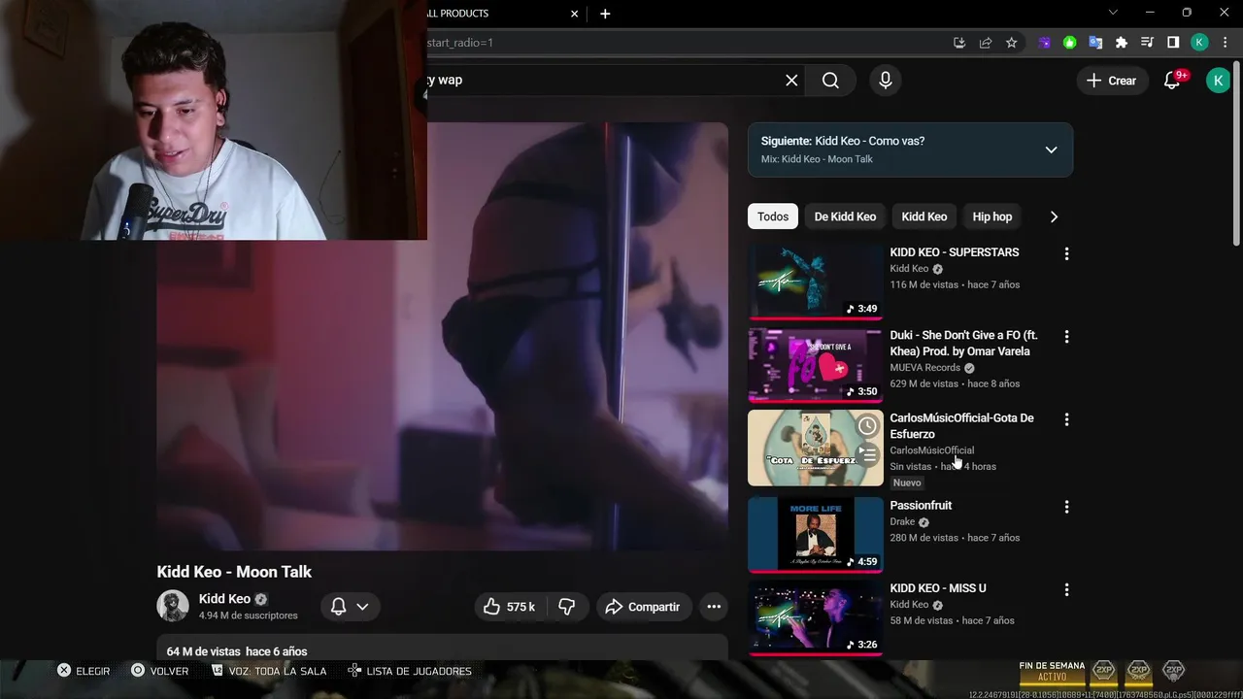Select the Todos filter chip

click(773, 216)
